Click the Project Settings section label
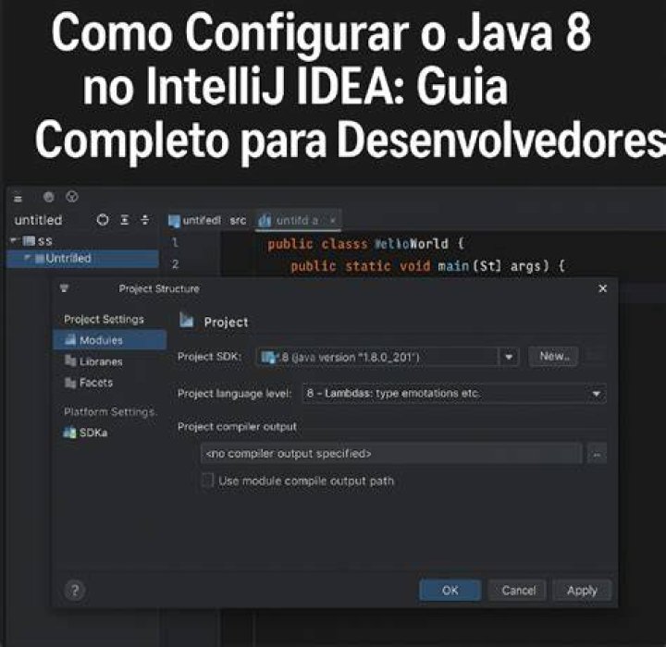 click(104, 319)
